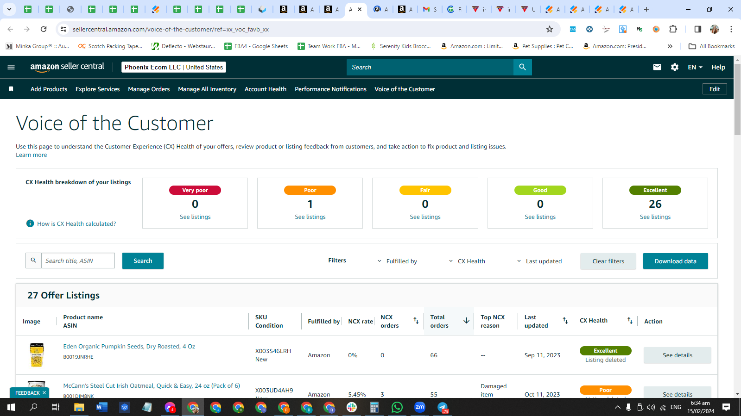Sort listings by NCX orders arrows

pos(416,321)
